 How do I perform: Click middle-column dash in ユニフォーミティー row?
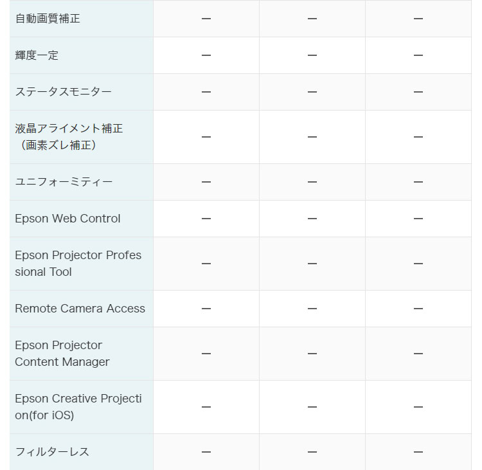312,182
